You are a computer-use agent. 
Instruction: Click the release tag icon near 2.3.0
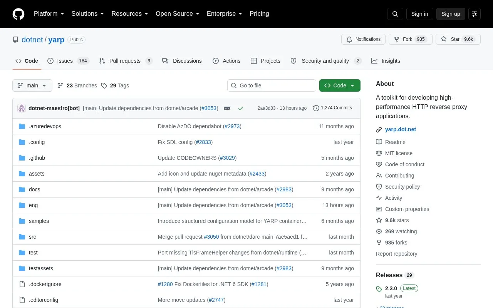(379, 289)
